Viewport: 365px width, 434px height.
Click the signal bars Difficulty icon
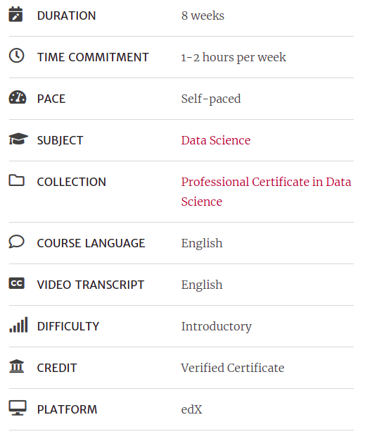18,325
